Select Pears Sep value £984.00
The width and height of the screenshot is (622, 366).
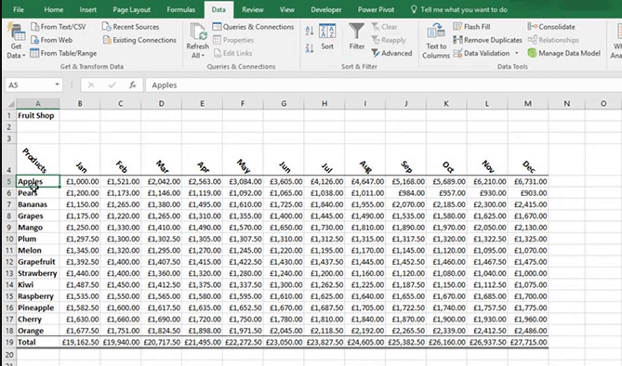(x=405, y=192)
